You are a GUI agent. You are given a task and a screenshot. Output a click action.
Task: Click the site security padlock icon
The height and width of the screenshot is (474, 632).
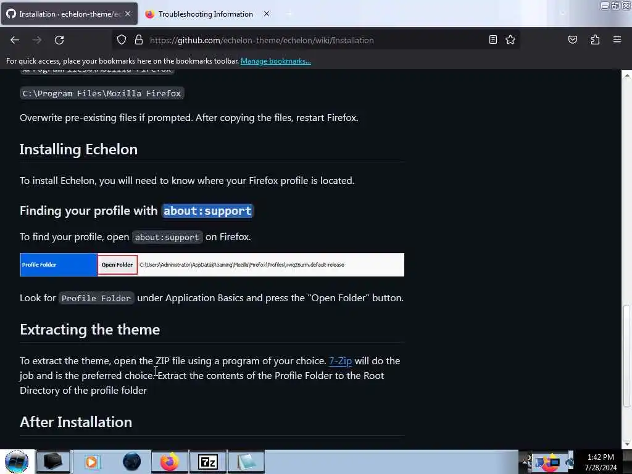[x=139, y=40]
